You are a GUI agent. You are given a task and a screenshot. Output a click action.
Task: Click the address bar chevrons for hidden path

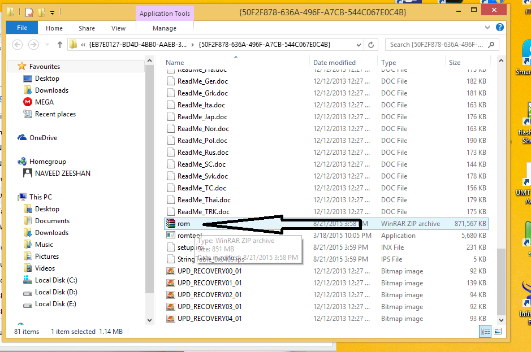point(83,45)
